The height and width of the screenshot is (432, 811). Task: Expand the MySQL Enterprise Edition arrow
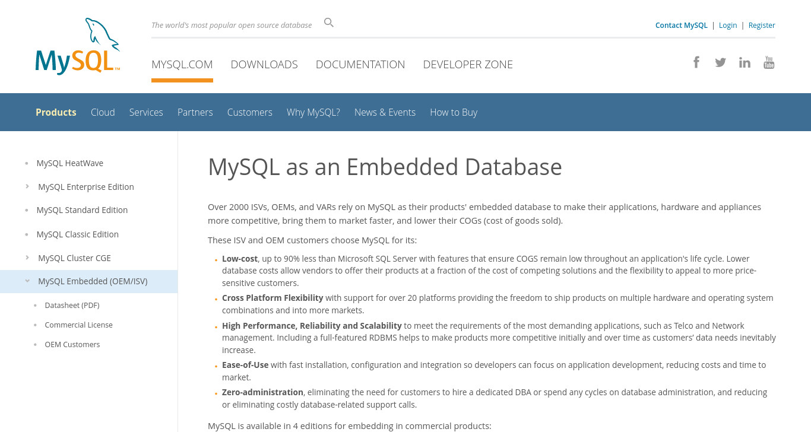coord(27,186)
